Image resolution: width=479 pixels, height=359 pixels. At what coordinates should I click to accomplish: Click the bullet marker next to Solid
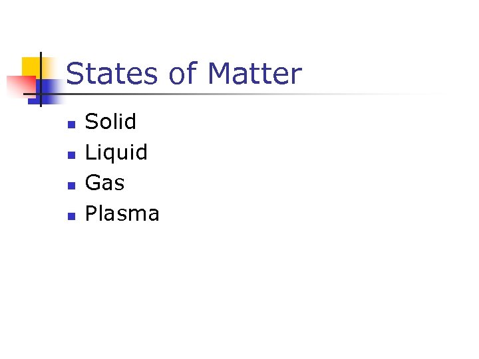pos(71,124)
